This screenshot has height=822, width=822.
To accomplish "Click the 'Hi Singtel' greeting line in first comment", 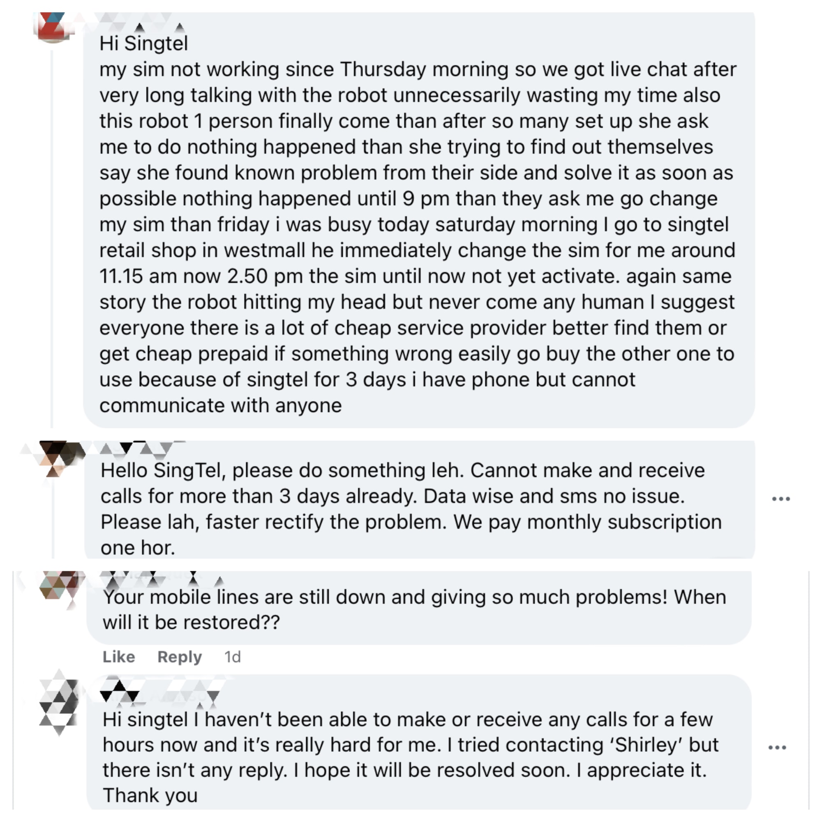I will [x=144, y=44].
